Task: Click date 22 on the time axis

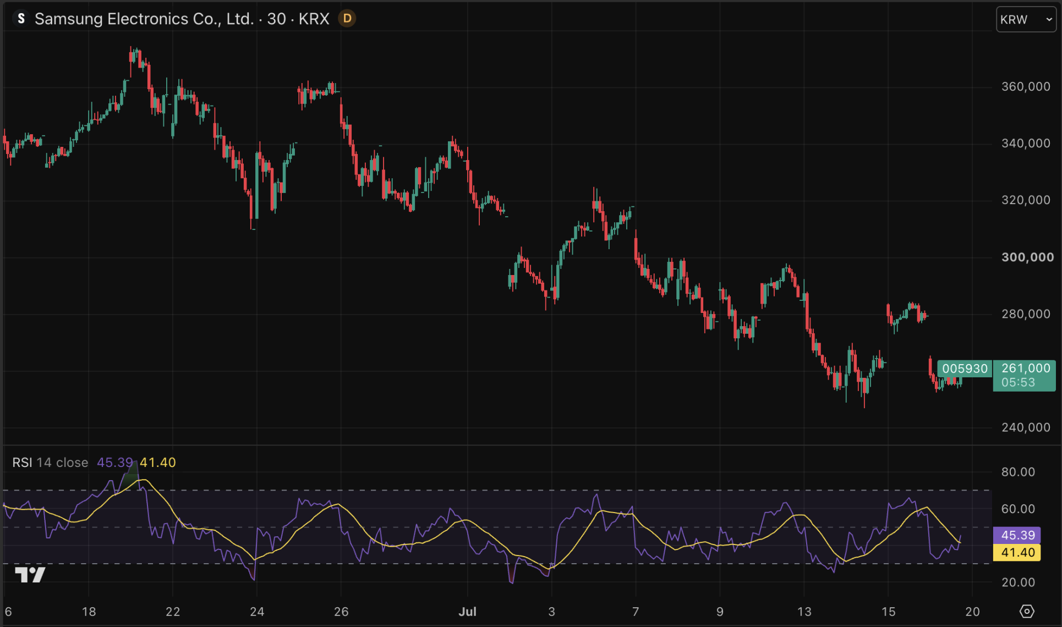Action: [x=173, y=612]
